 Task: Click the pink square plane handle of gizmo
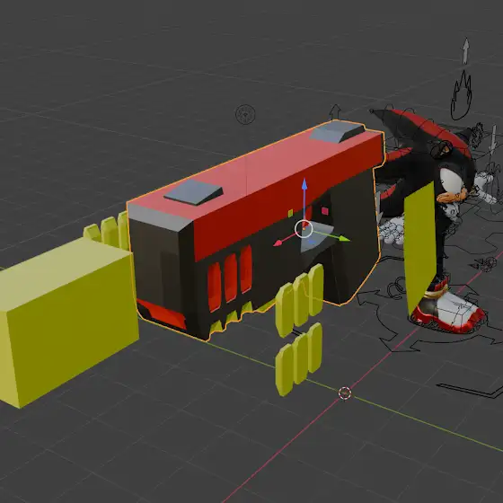click(x=325, y=211)
